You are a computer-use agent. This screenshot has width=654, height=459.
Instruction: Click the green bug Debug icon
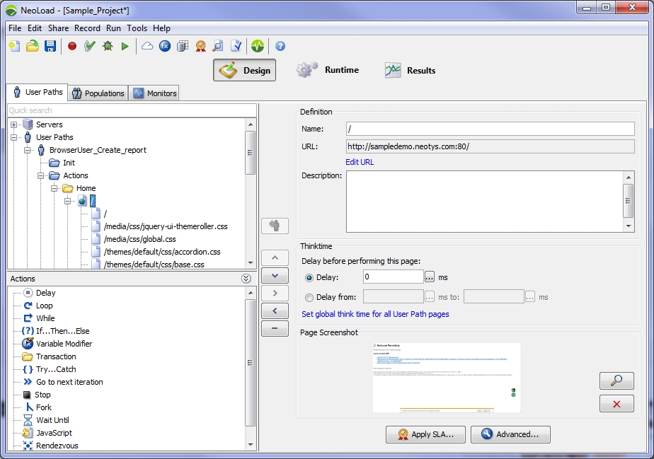pyautogui.click(x=108, y=46)
